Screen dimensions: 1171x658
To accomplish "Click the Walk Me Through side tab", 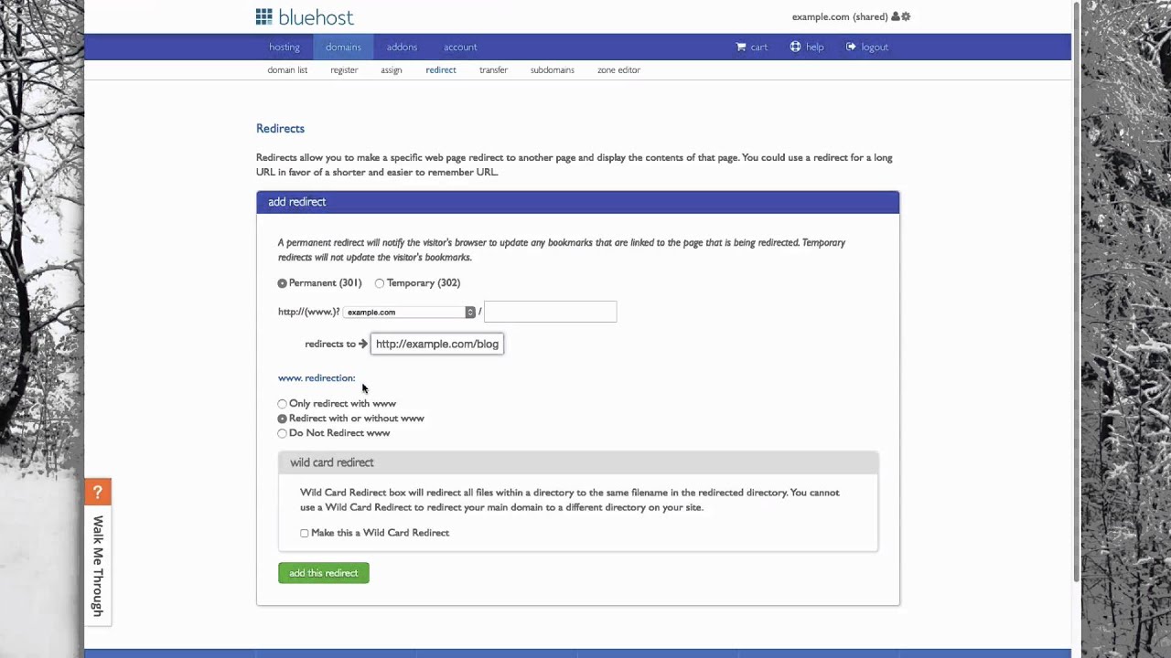I will 98,566.
